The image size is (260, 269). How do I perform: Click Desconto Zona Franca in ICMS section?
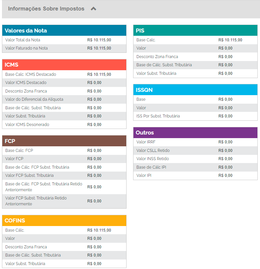26,91
